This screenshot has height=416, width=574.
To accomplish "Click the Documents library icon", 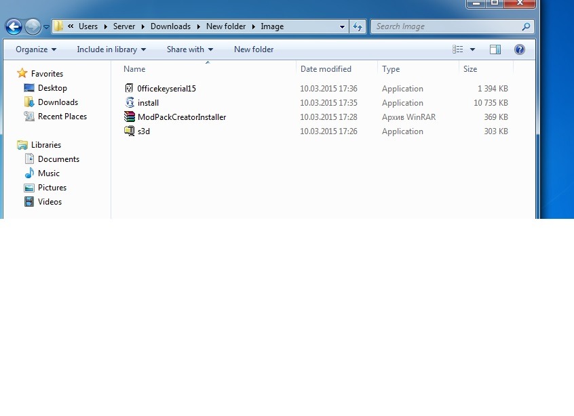I will [x=29, y=159].
